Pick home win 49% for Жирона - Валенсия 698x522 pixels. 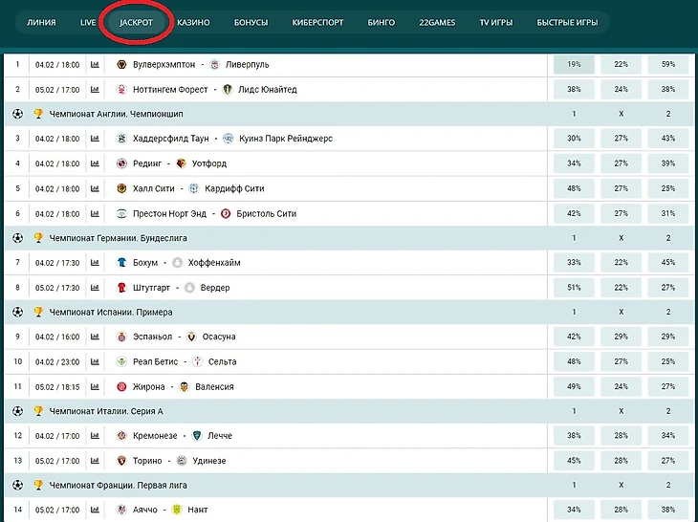pyautogui.click(x=574, y=386)
